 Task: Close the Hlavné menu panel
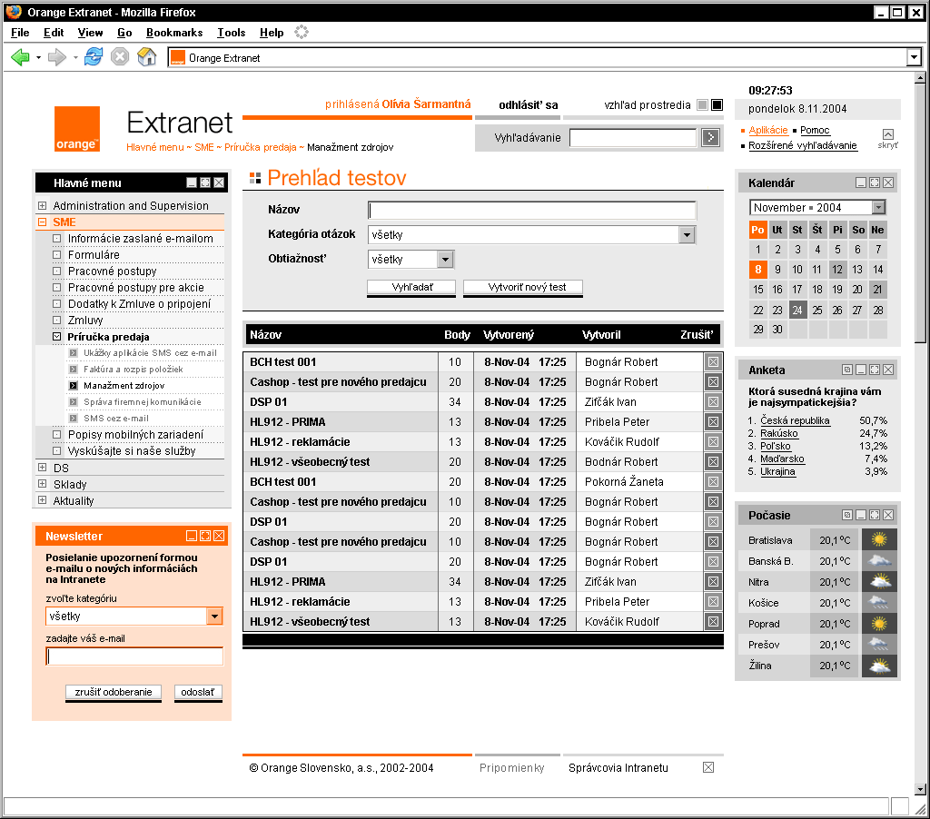point(219,183)
